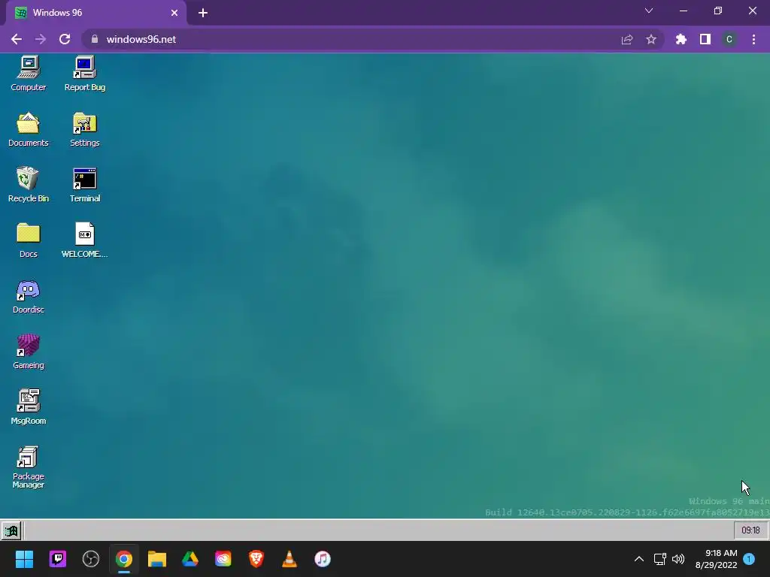
Task: Open the volume tray icon
Action: pos(678,559)
